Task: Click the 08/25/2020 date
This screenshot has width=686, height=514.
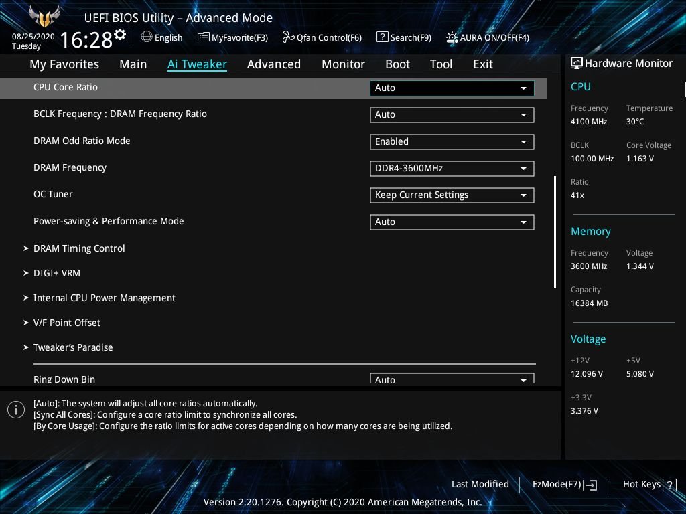Action: 33,37
